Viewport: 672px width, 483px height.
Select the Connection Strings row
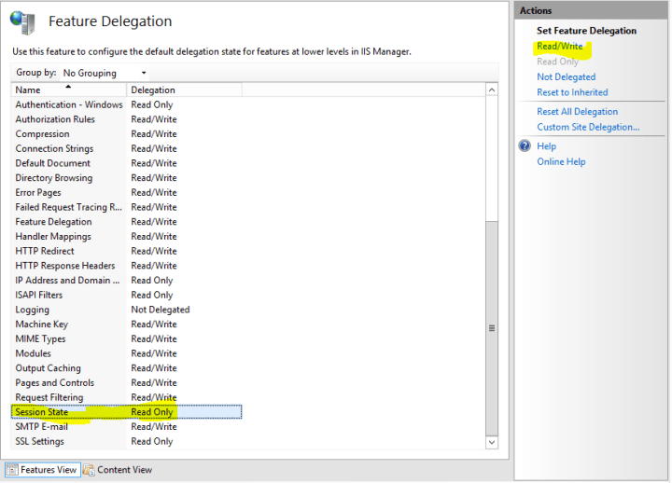pyautogui.click(x=126, y=148)
